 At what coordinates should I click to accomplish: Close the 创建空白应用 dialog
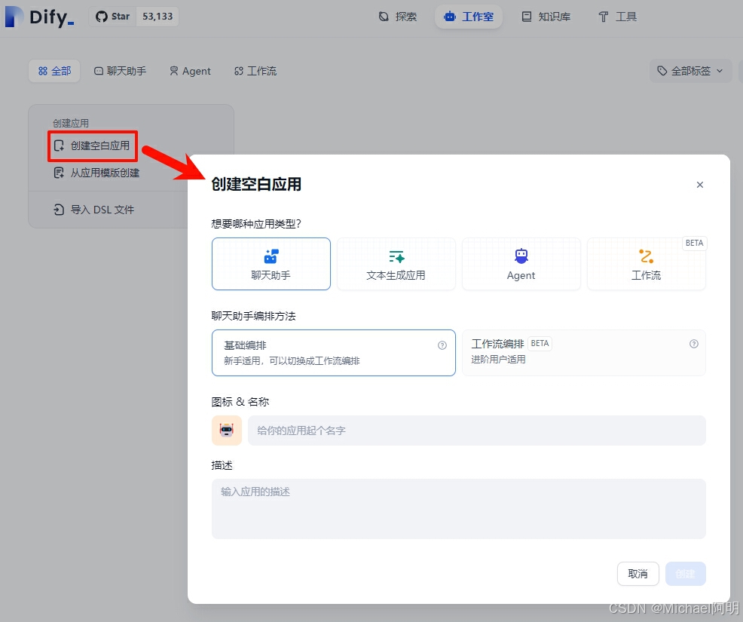tap(700, 185)
